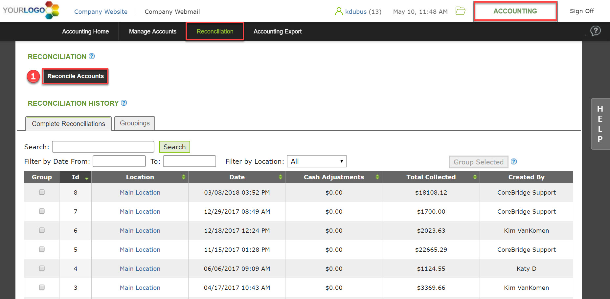The width and height of the screenshot is (610, 299).
Task: Sort by the Date column sort arrows
Action: point(281,177)
